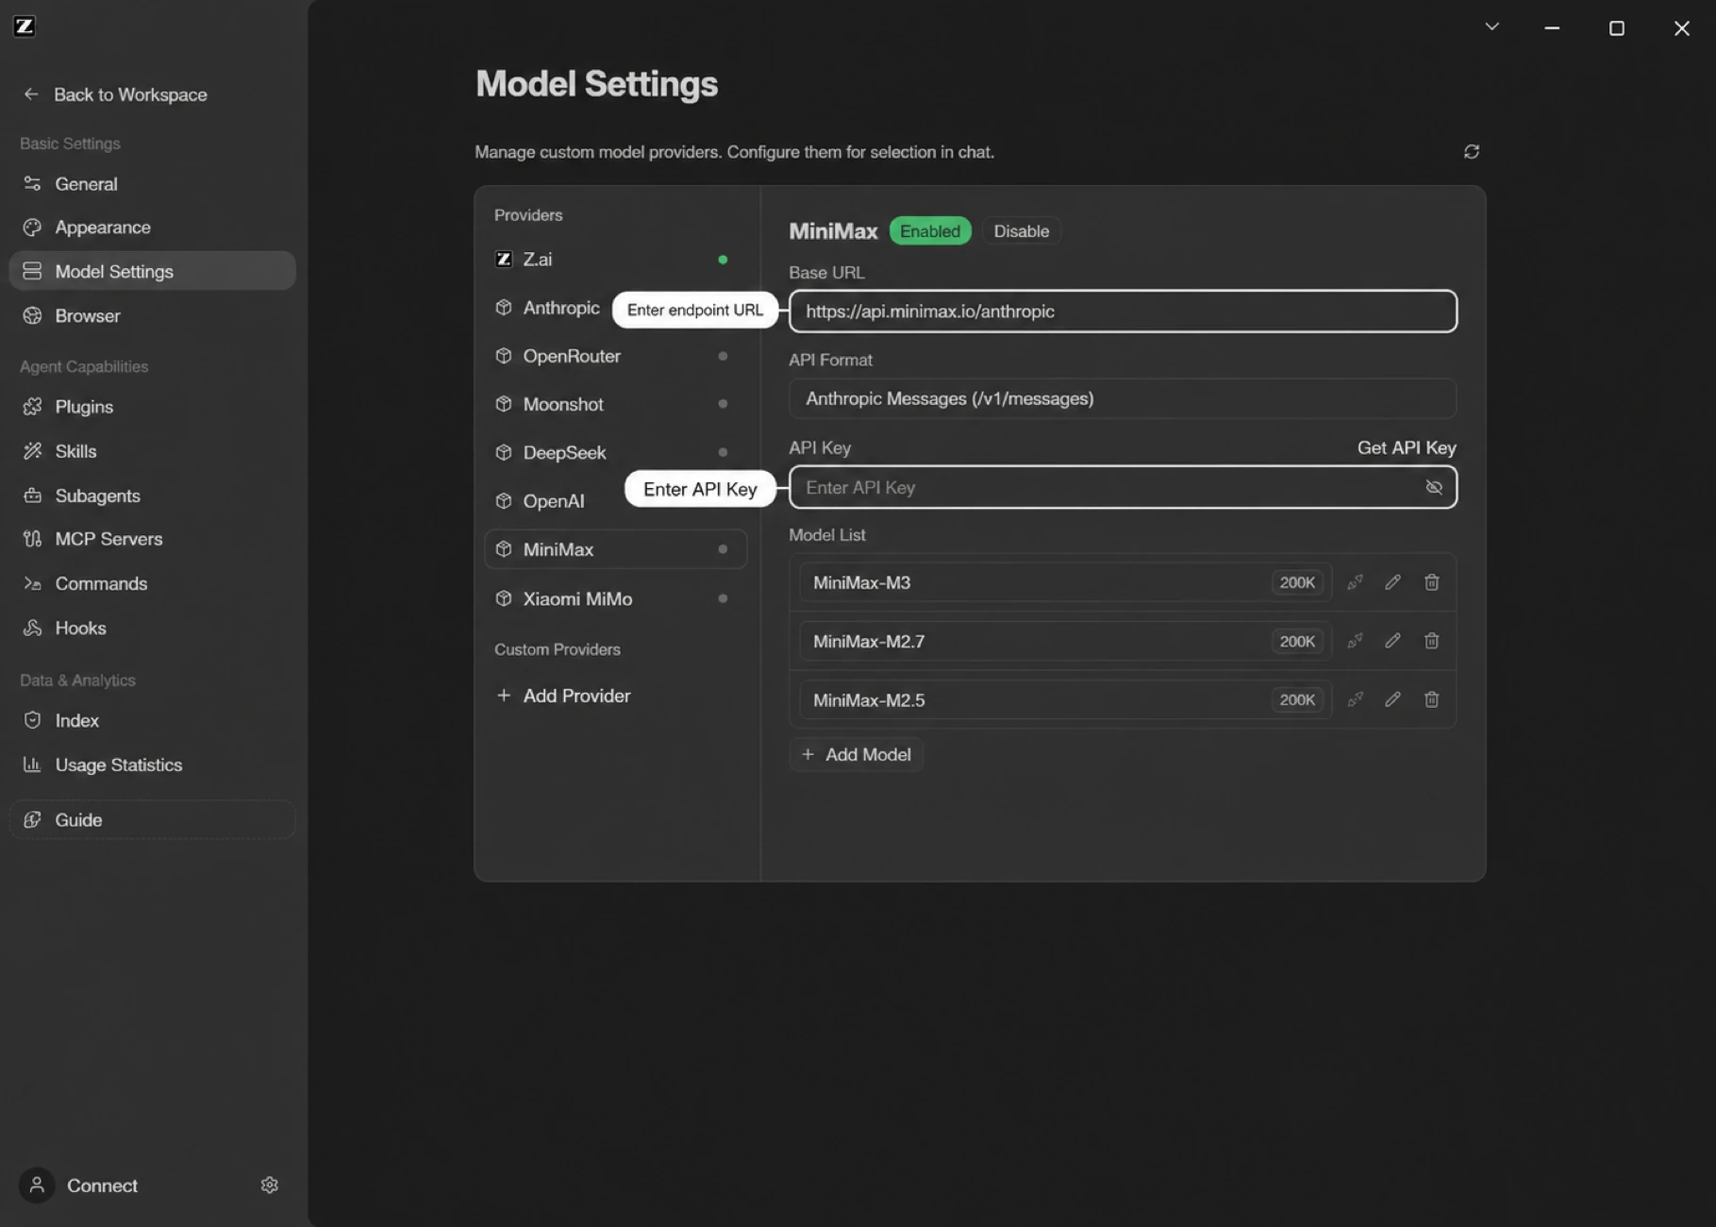Click the DeepSeek status dot

pos(723,452)
